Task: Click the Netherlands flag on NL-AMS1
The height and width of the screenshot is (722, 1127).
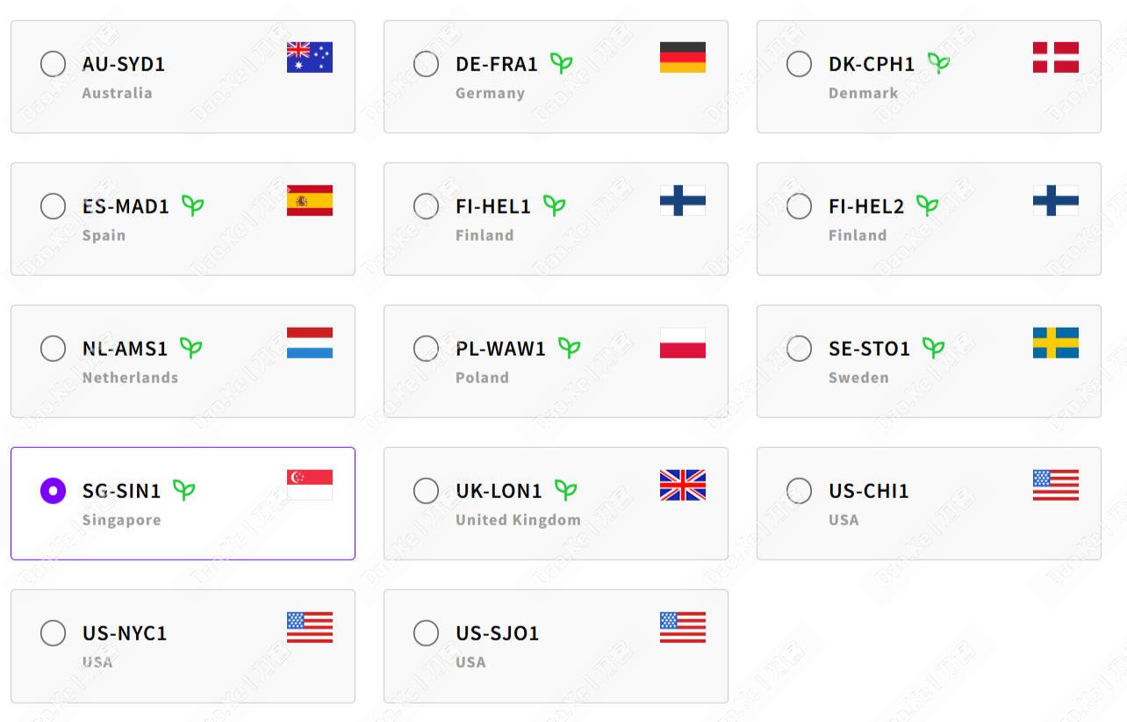Action: [x=309, y=343]
